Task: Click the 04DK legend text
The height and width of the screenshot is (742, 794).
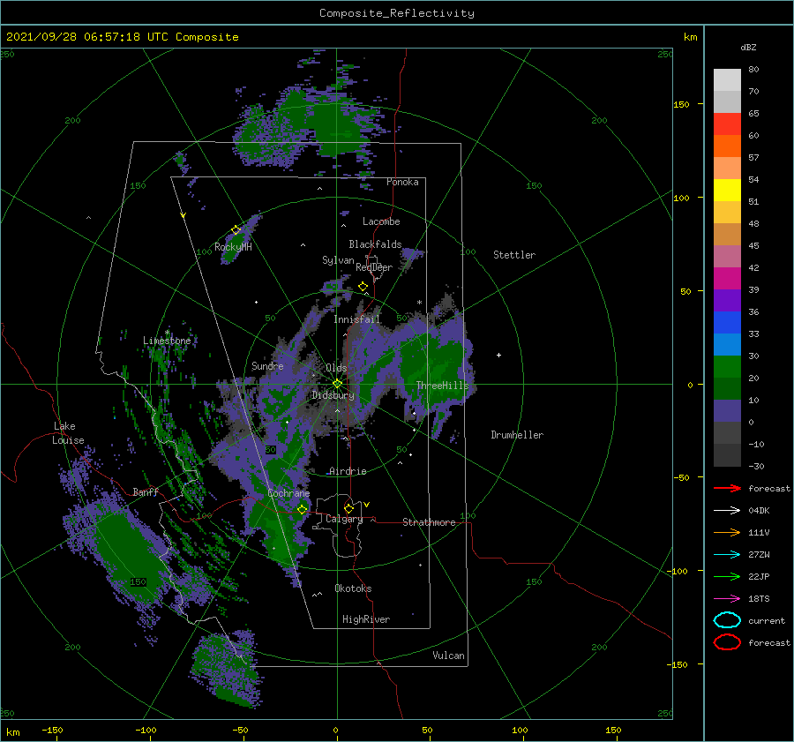Action: pyautogui.click(x=759, y=510)
